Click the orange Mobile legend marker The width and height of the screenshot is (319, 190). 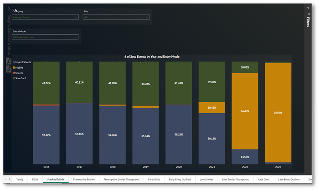coord(14,67)
